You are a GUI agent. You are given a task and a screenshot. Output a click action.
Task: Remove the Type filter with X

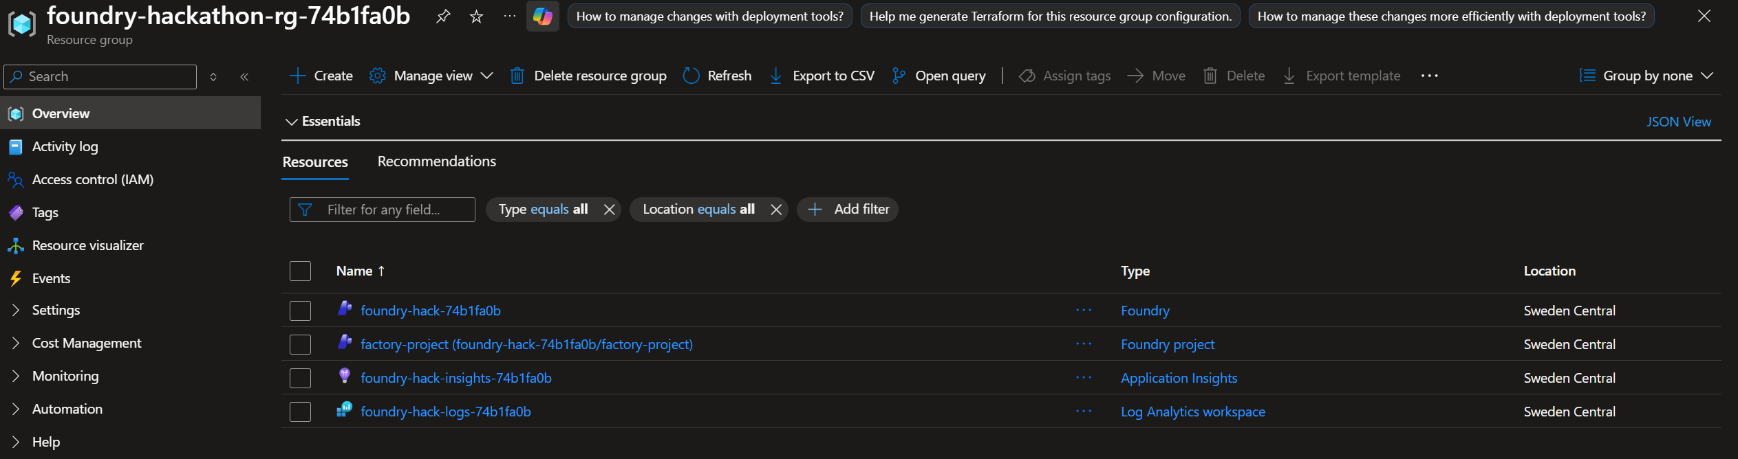[x=609, y=210]
